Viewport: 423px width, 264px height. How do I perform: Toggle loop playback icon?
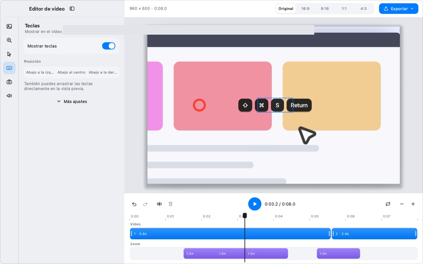[x=388, y=204]
